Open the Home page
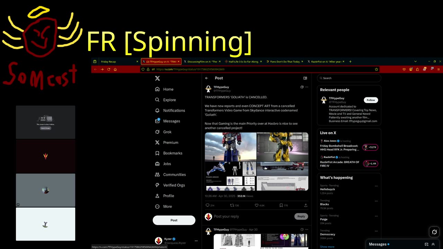 point(164,89)
